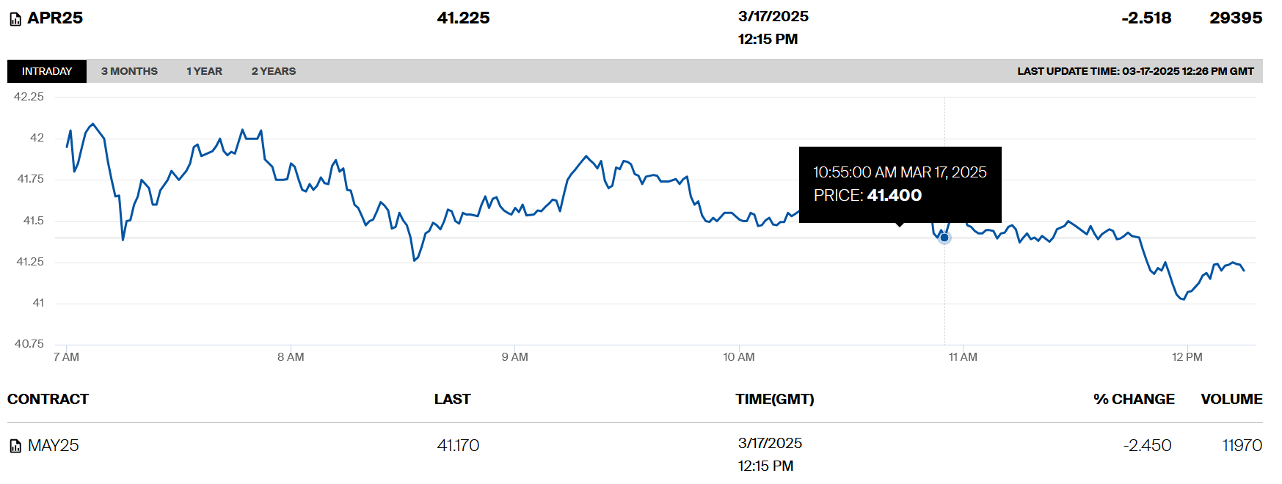Click the last update time text
The width and height of the screenshot is (1282, 484).
click(1135, 71)
